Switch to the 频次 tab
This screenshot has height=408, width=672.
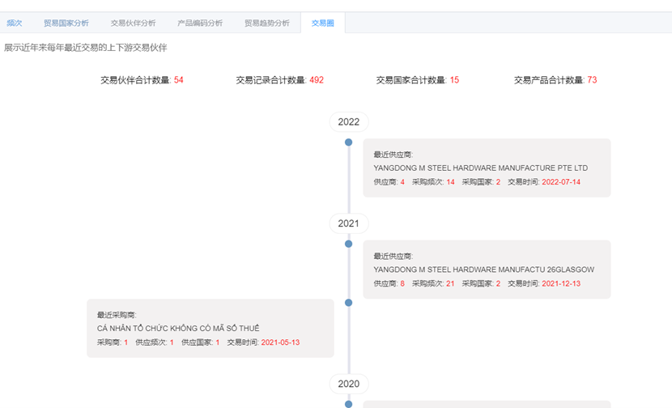pos(14,23)
